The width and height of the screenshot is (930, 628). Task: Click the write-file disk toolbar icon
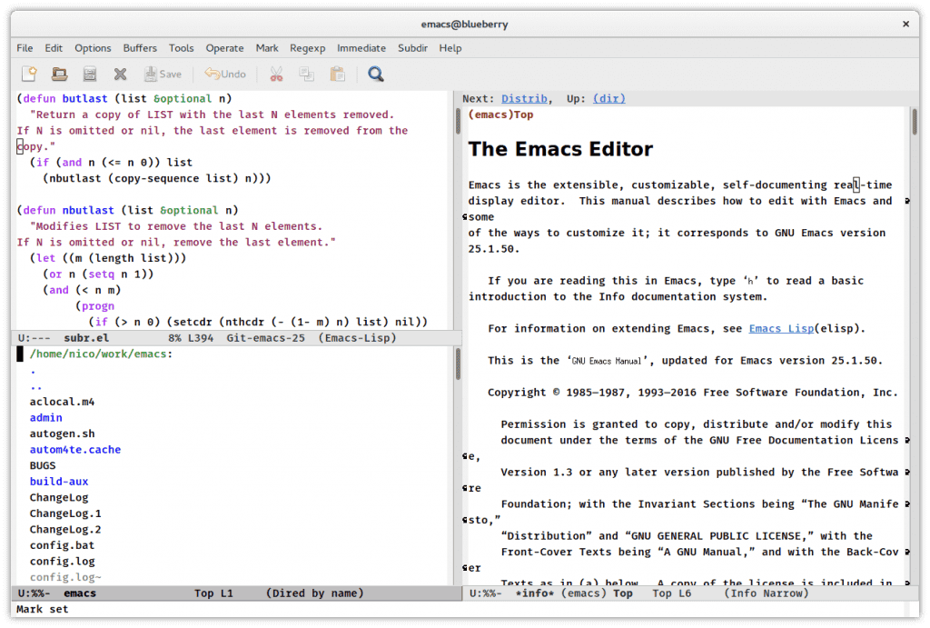pyautogui.click(x=89, y=74)
